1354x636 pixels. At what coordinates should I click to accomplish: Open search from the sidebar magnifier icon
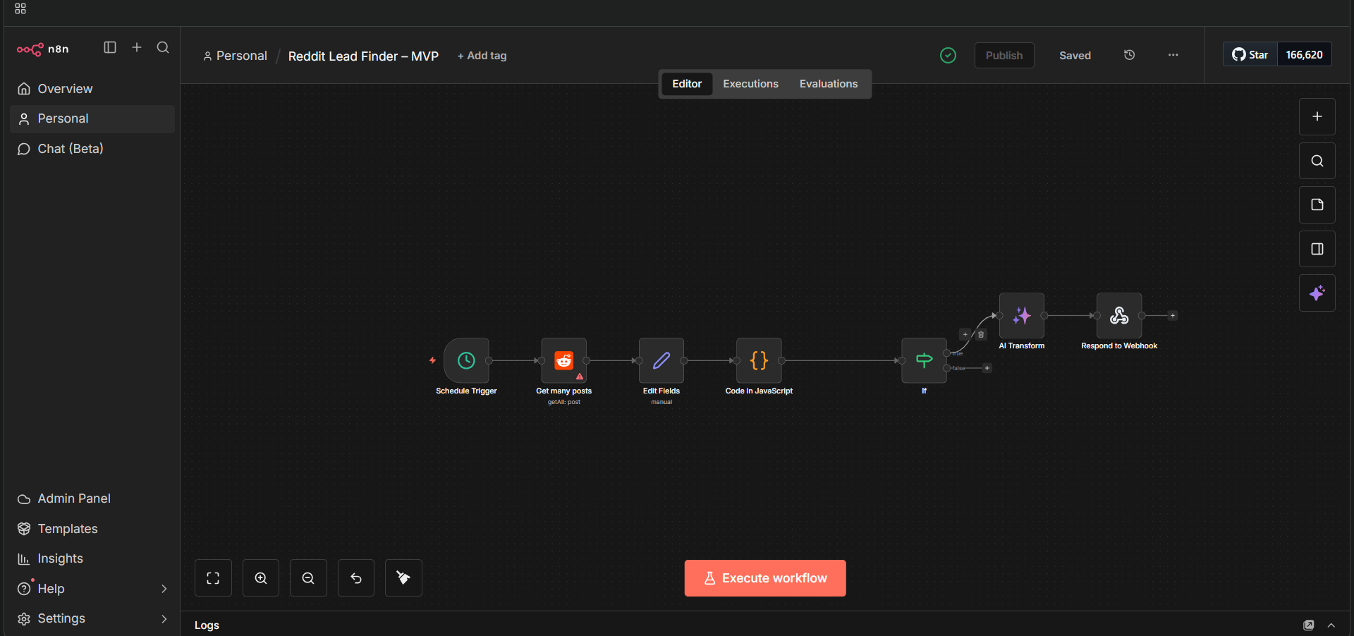163,47
